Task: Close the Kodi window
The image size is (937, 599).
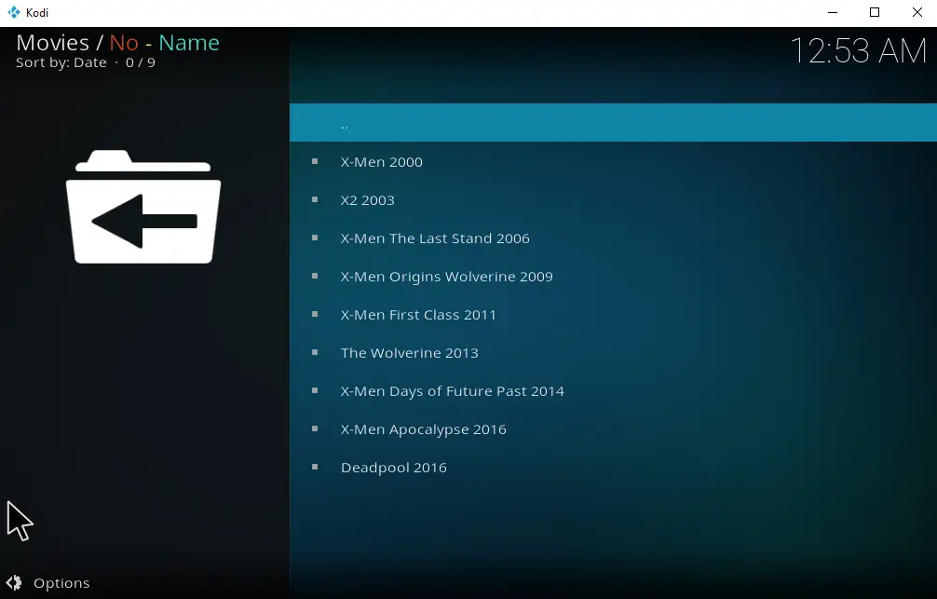Action: coord(917,12)
